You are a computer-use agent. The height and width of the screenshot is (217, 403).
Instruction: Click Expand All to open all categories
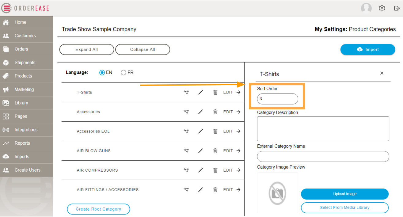point(86,49)
